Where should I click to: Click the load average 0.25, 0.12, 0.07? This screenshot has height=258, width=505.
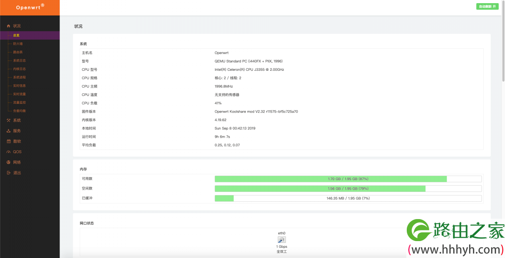pyautogui.click(x=227, y=145)
